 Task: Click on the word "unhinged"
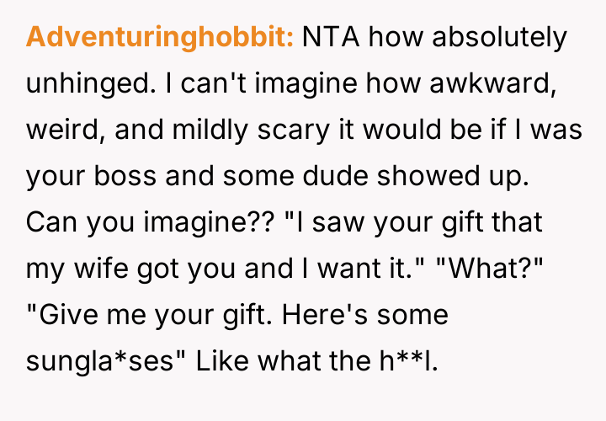point(87,85)
